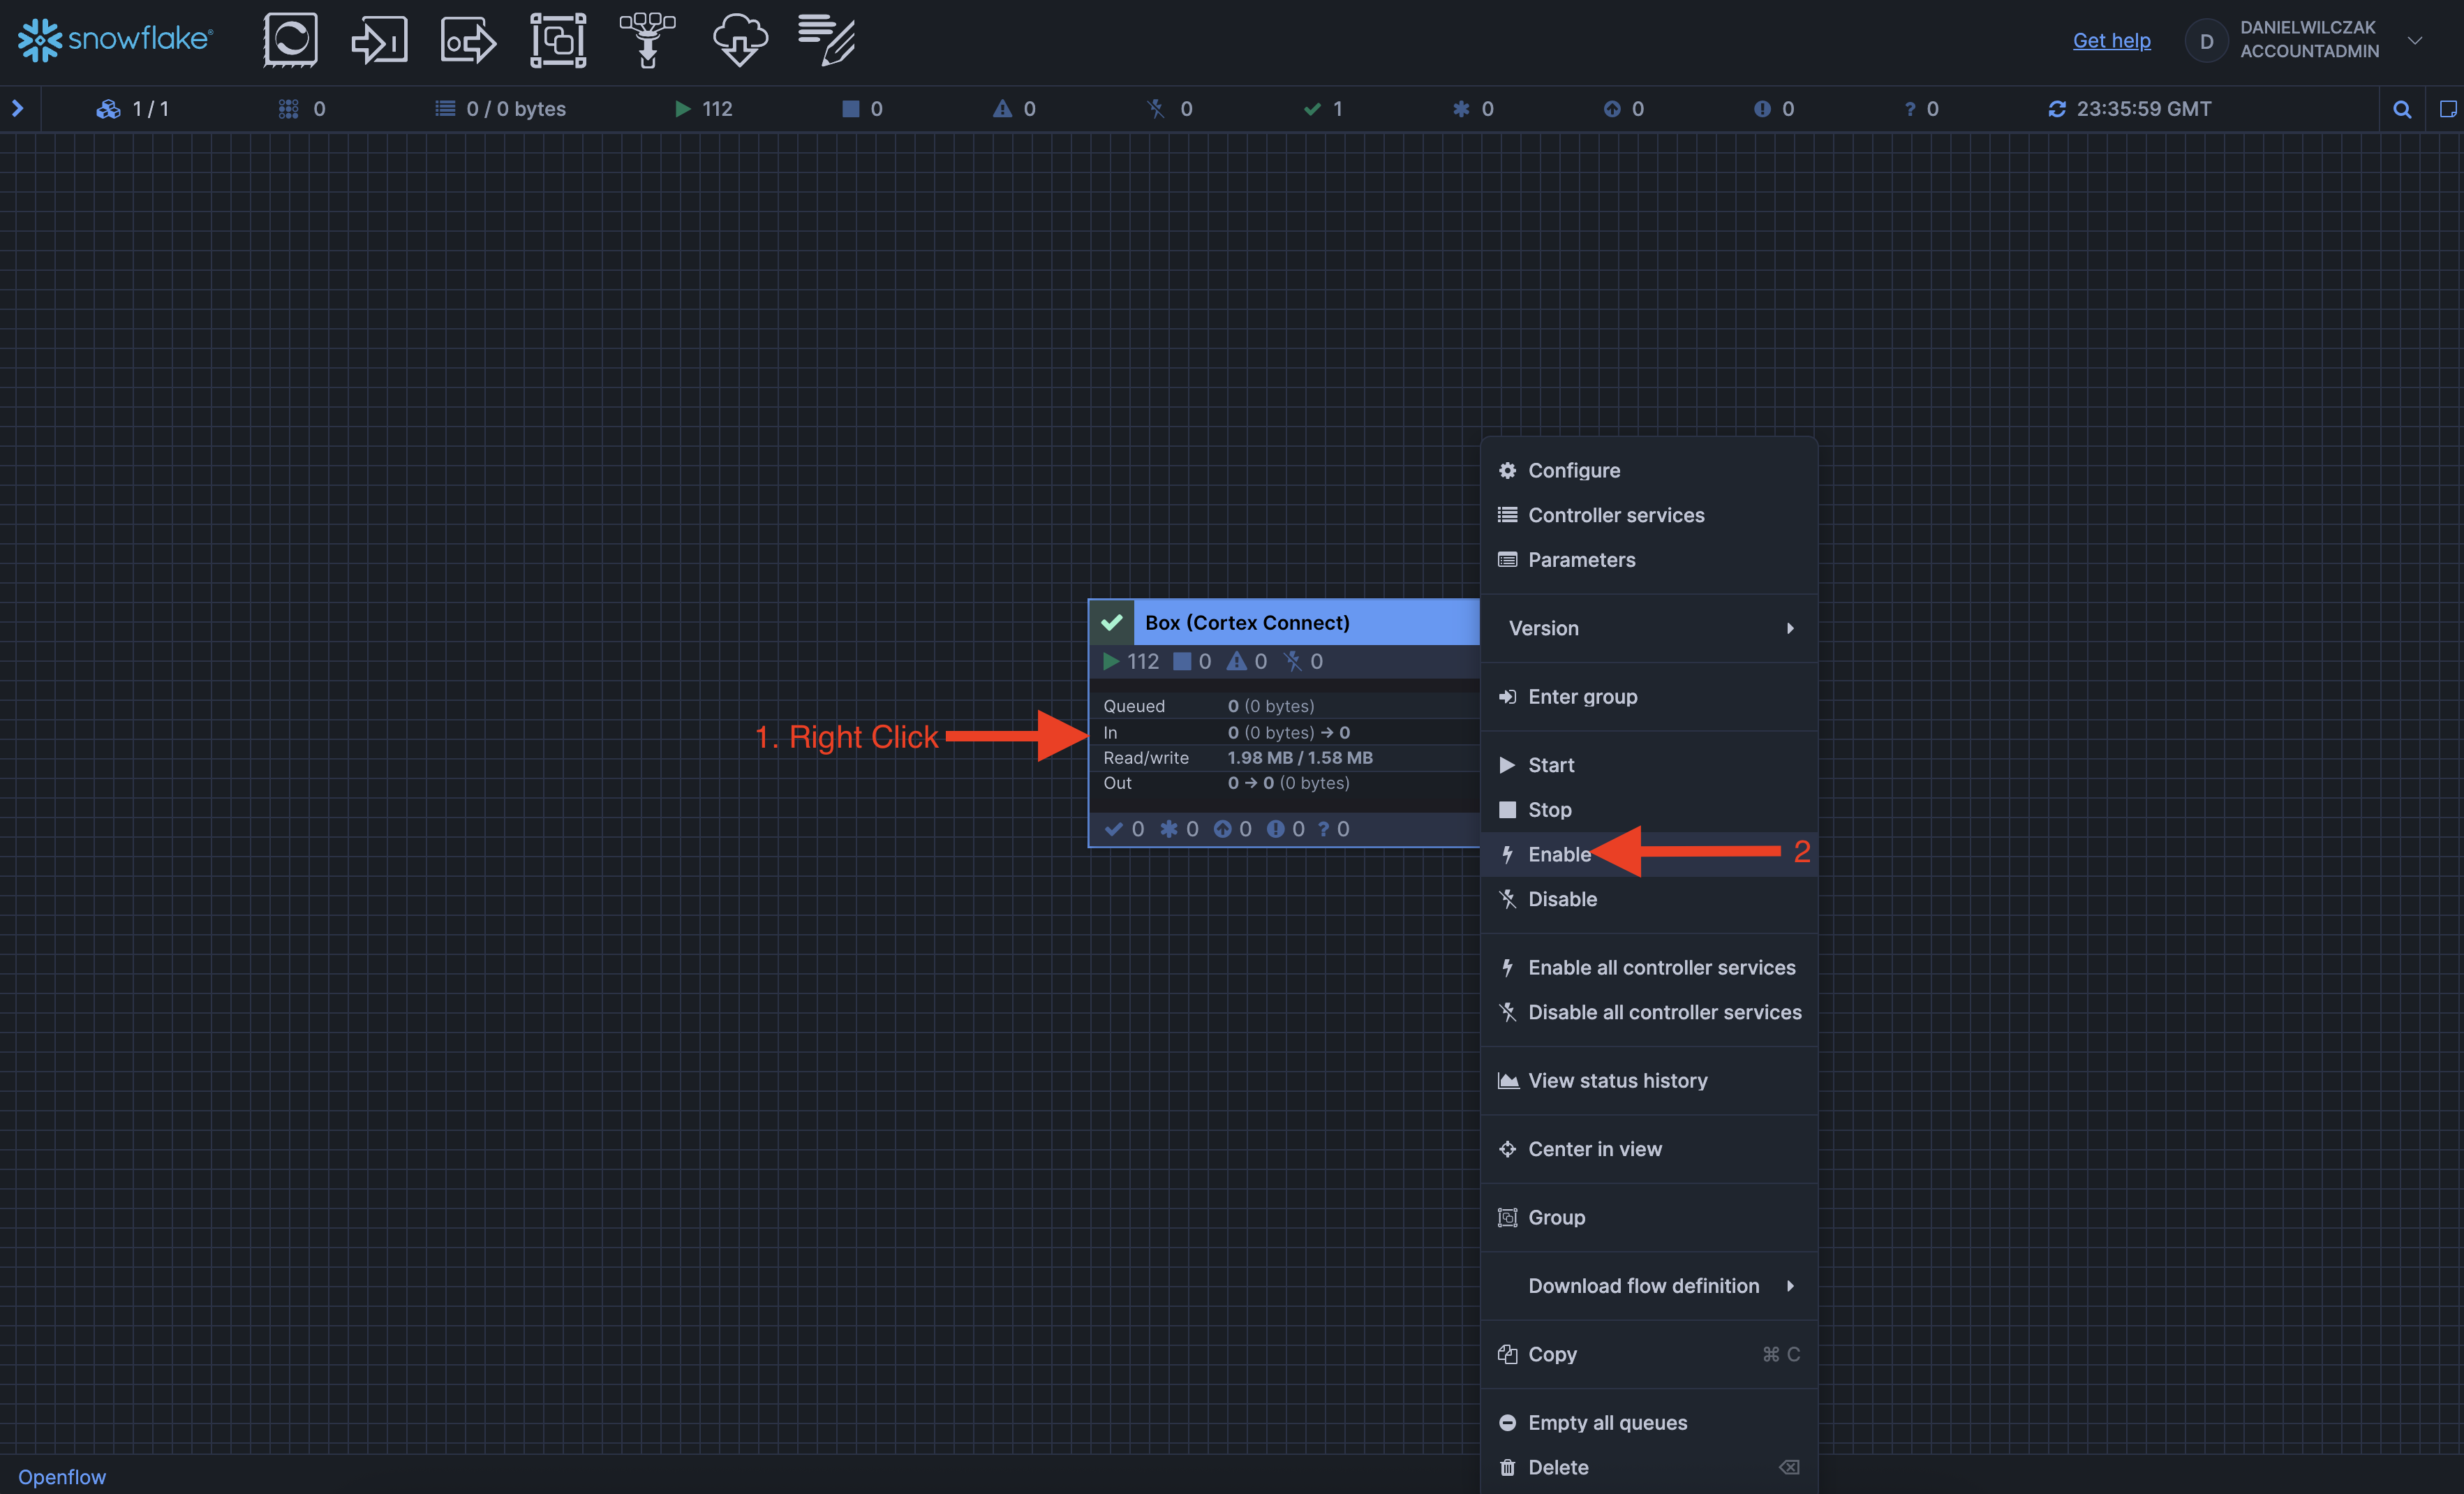
Task: Choose Disable from the context menu
Action: [1562, 899]
